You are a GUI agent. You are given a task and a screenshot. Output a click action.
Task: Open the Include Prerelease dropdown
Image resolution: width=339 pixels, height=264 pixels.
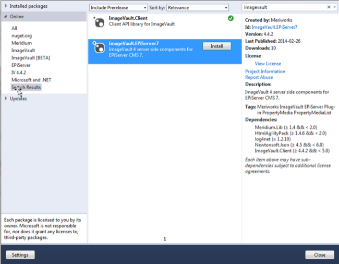pyautogui.click(x=118, y=8)
